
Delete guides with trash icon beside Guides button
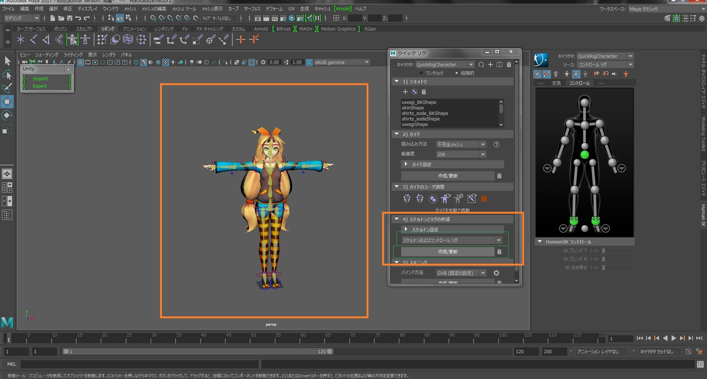click(499, 176)
